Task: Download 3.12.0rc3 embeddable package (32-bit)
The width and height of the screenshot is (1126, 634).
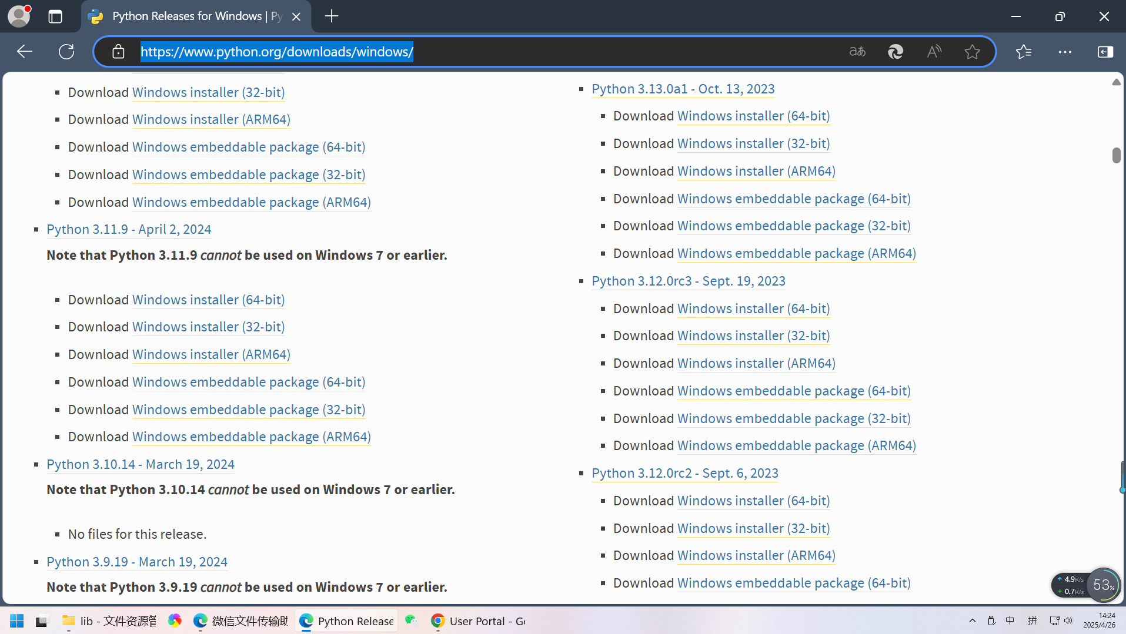Action: tap(794, 418)
